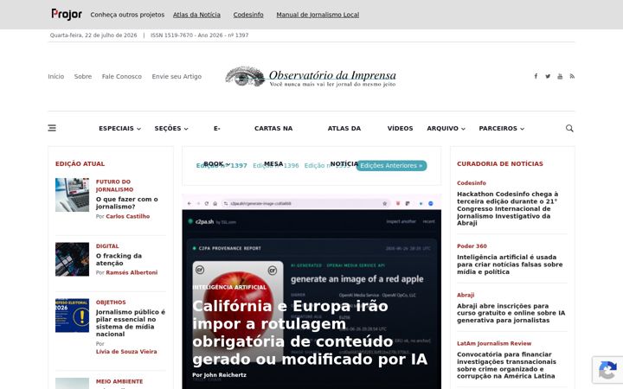Open INTELIGÊNCIA ARTIFICIAL category on featured story
Screen dimensions: 623x389
click(229, 287)
